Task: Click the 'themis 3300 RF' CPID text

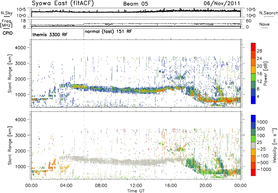Action: (50, 34)
